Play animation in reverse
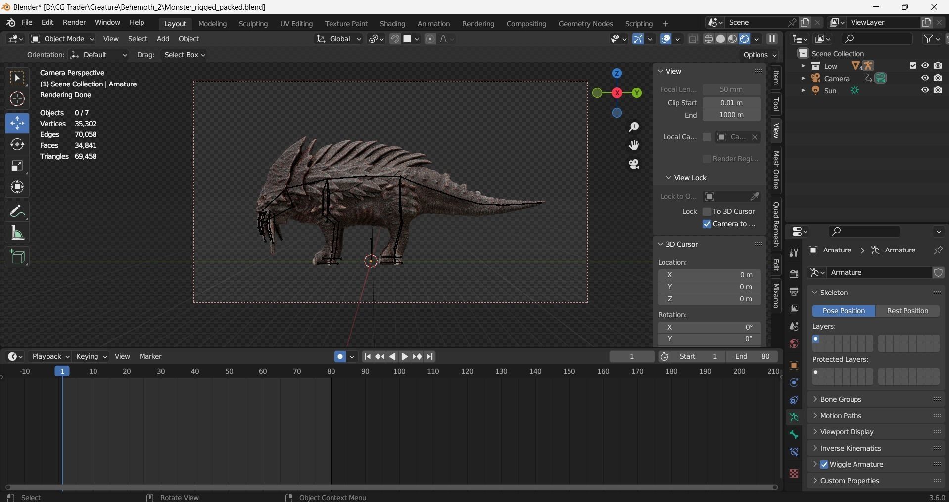The width and height of the screenshot is (949, 502). [x=392, y=356]
